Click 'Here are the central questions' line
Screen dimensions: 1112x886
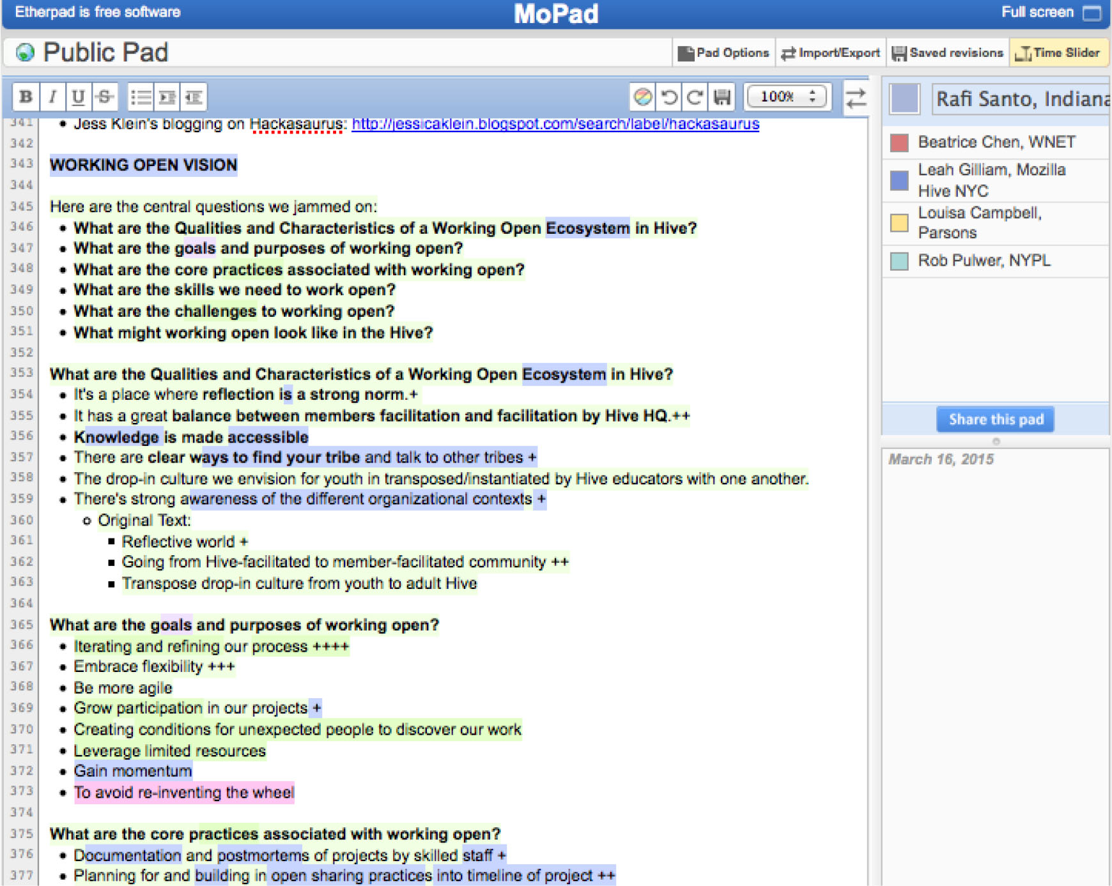213,207
